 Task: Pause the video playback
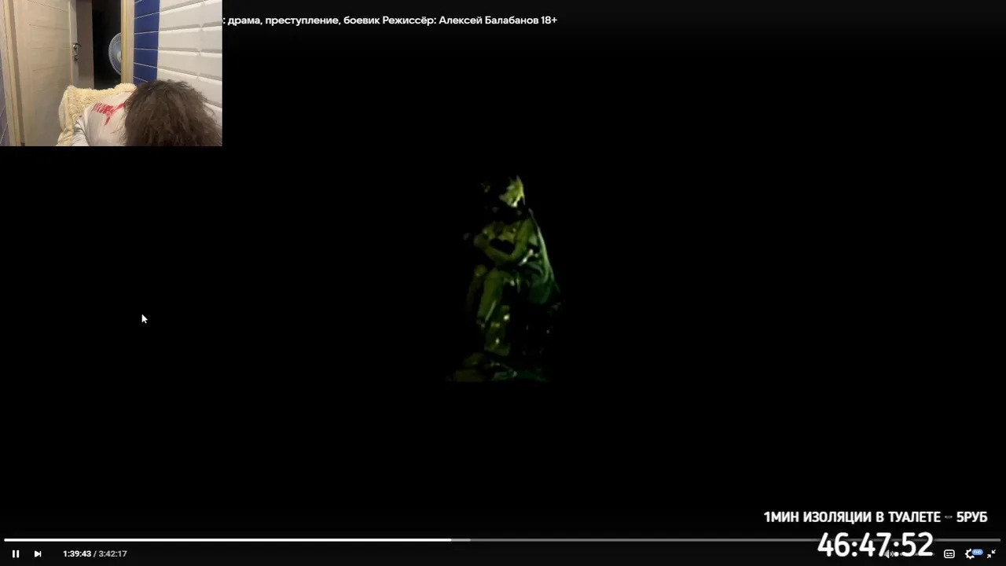pyautogui.click(x=15, y=553)
